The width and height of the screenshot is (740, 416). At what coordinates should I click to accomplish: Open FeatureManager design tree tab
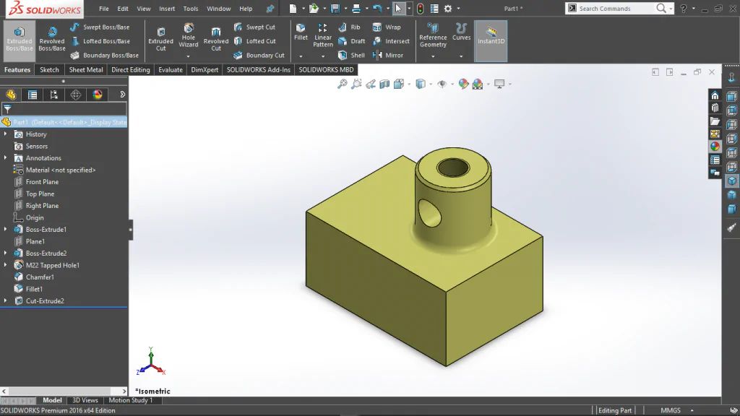[x=11, y=95]
